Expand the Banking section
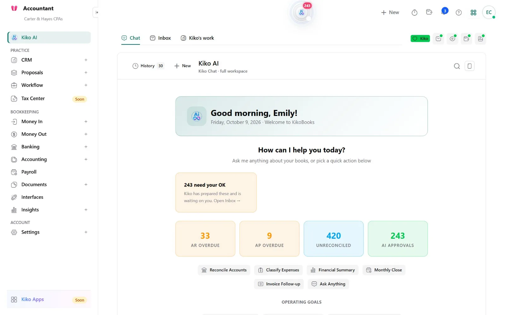 (86, 147)
